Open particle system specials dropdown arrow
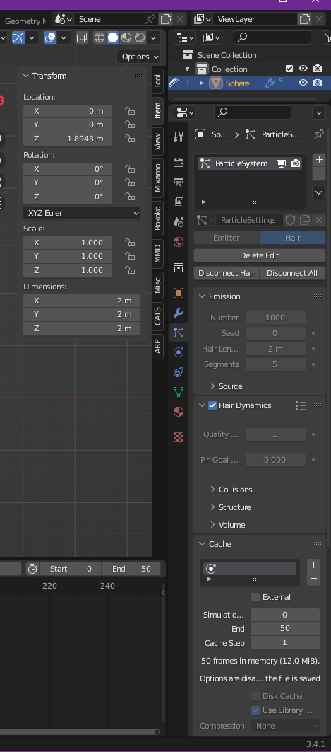 tap(319, 193)
